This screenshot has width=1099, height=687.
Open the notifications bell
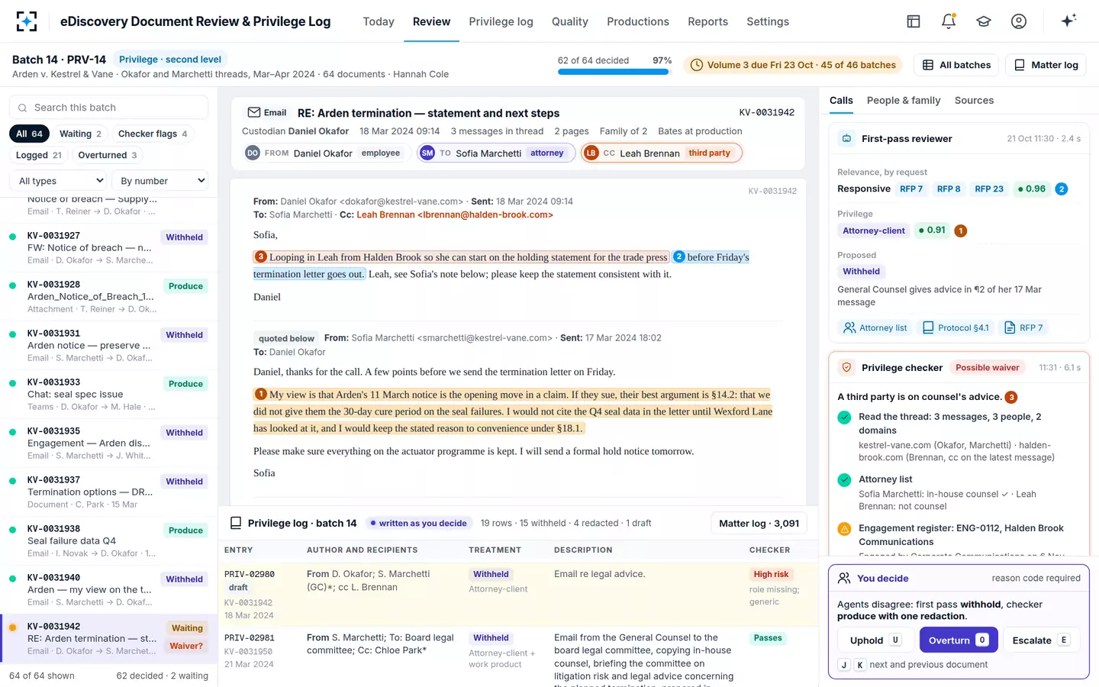949,21
